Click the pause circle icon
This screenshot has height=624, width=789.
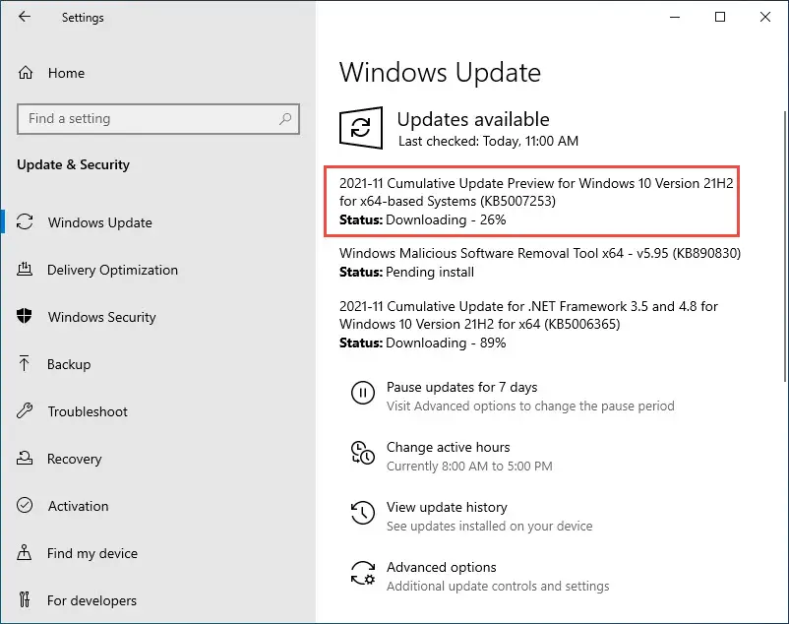(363, 393)
